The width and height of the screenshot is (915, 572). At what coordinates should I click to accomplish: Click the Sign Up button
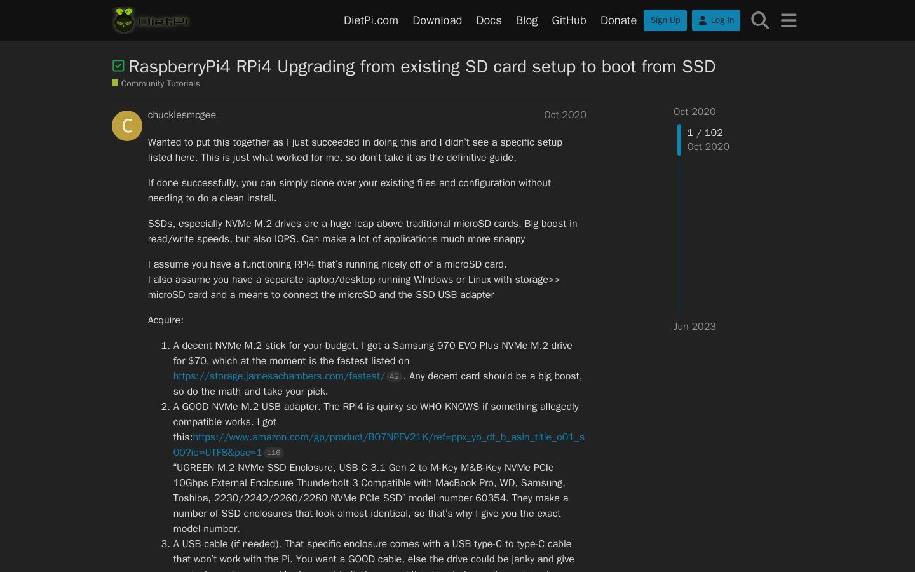tap(665, 20)
